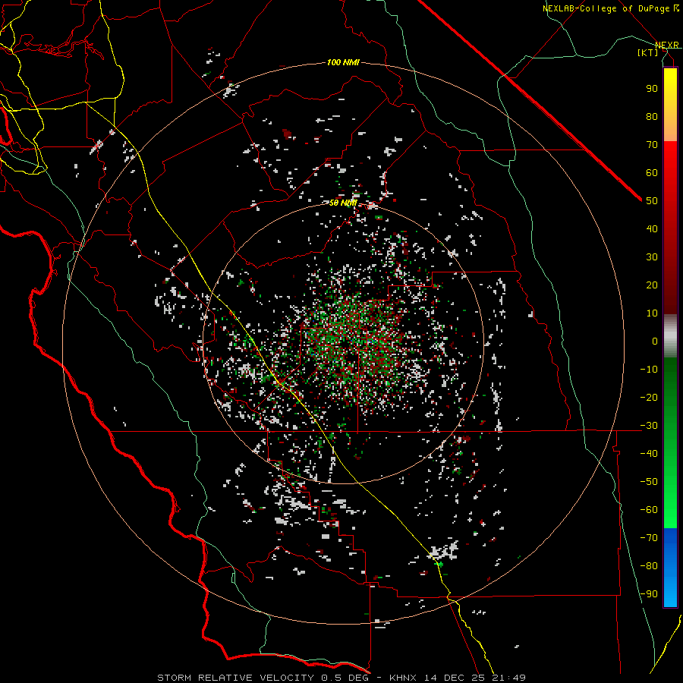The width and height of the screenshot is (683, 683).
Task: Pick the gray zero-velocity segment of color bar
Action: [x=670, y=336]
